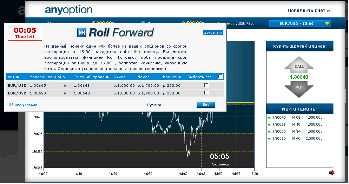The image size is (349, 184).
Task: Check the 'Выбрать все' select-all checkbox
Action: pos(220,77)
